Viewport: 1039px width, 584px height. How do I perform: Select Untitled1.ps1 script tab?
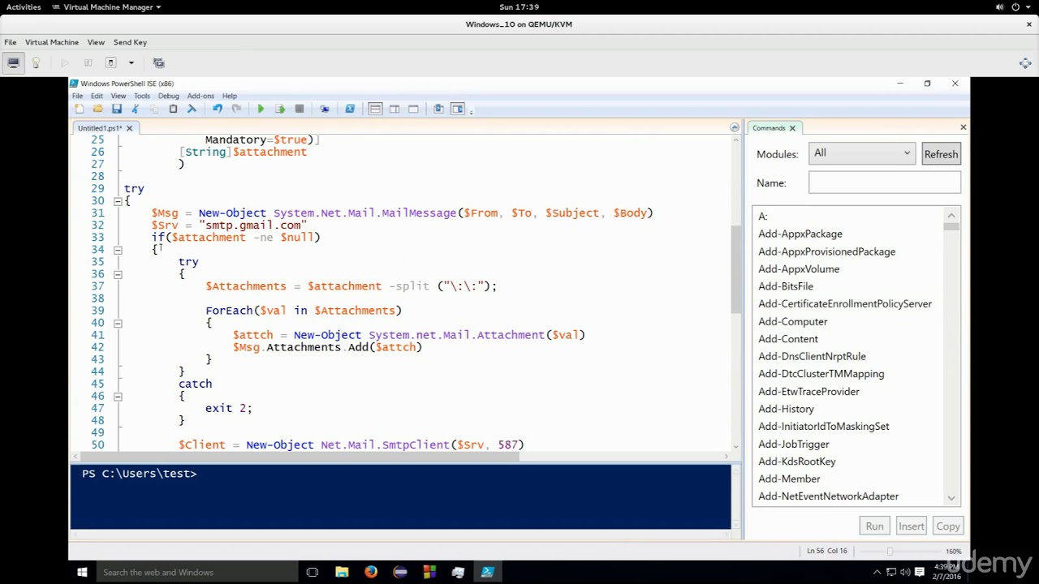tap(100, 128)
